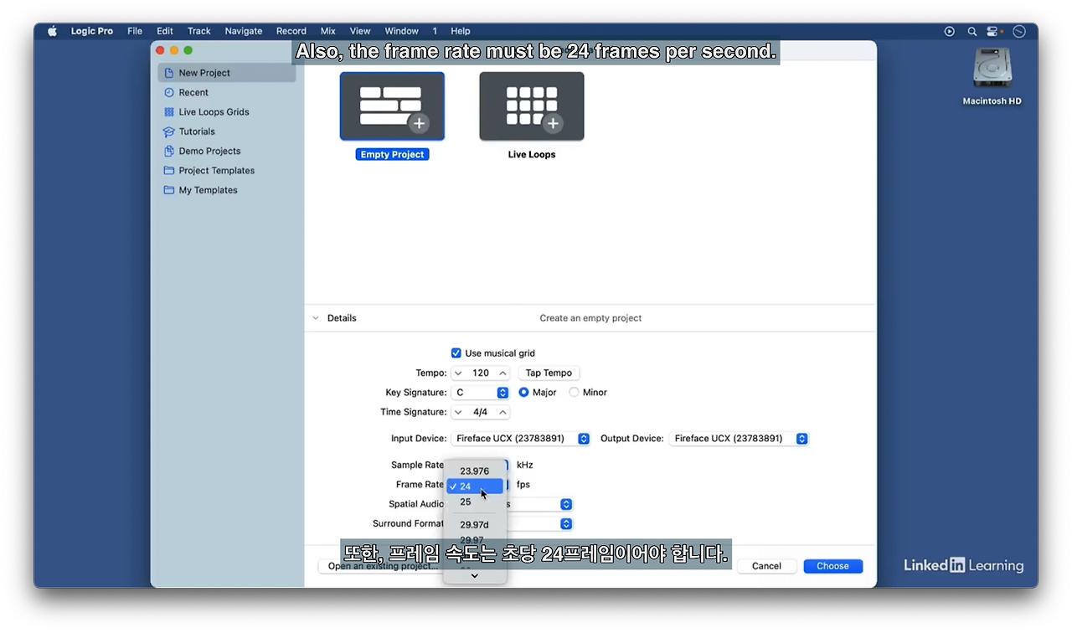Select 29.97d in frame rate list

coord(475,525)
